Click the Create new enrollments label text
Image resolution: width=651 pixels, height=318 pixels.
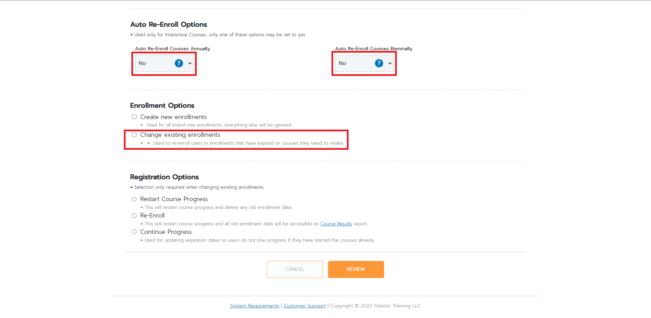point(173,117)
